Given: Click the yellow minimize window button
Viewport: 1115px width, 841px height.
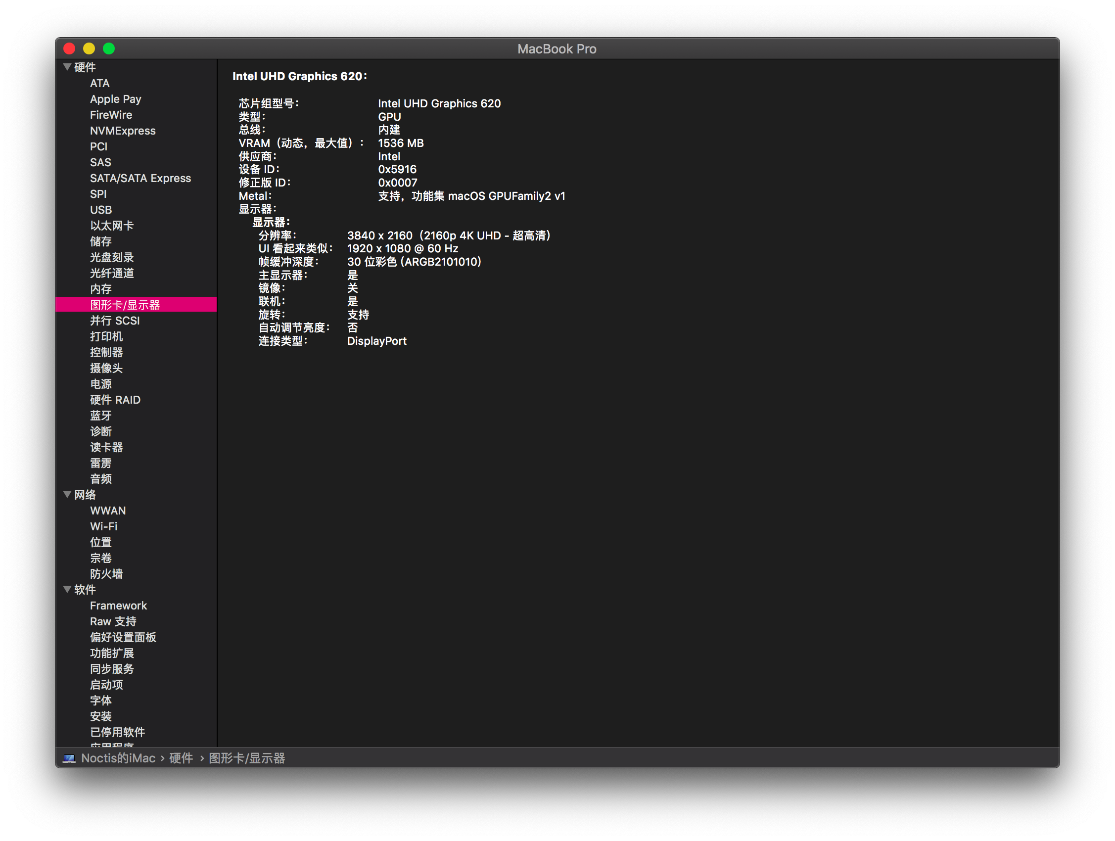Looking at the screenshot, I should tap(89, 48).
